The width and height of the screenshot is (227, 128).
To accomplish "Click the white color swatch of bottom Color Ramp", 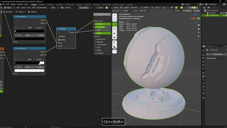I will coord(29,70).
